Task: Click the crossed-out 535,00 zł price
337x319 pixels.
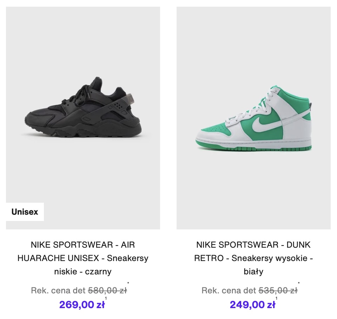Action: pos(278,291)
